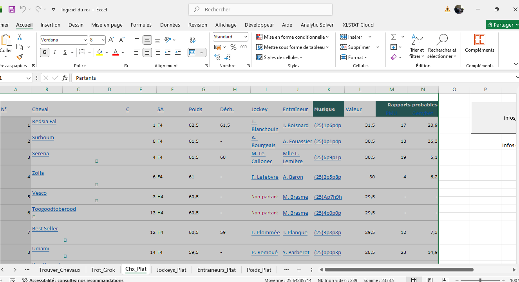Toggle Italic formatting
The height and width of the screenshot is (282, 519).
pyautogui.click(x=55, y=52)
